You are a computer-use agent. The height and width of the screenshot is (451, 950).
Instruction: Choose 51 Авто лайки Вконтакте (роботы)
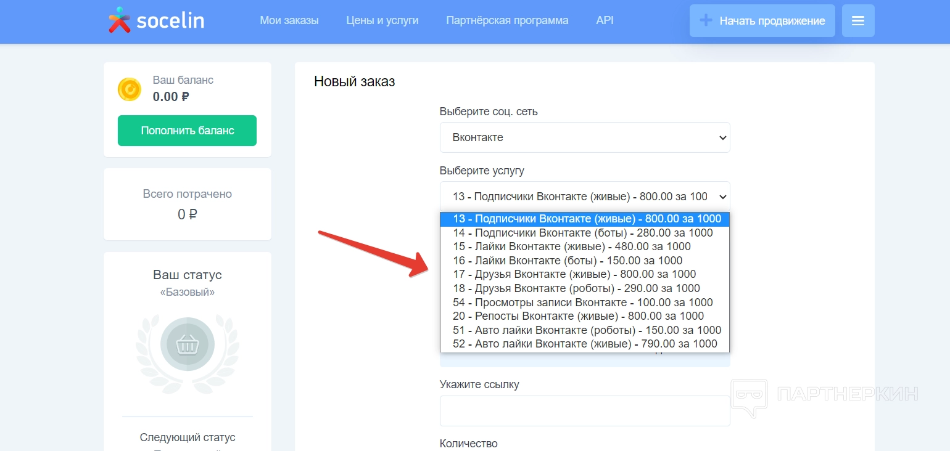point(585,330)
